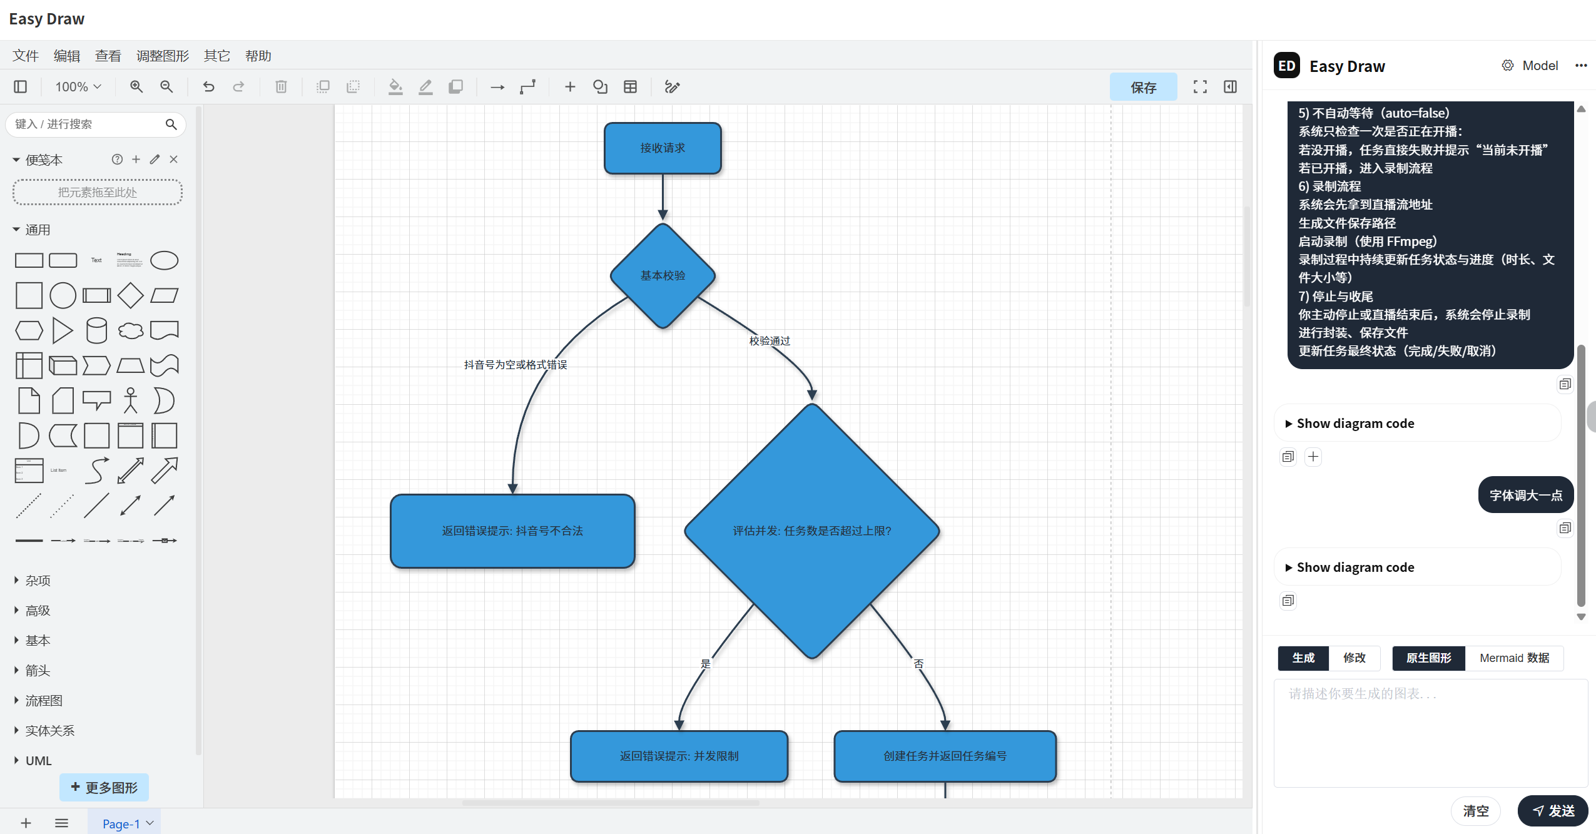Click the undo arrow icon

point(209,87)
